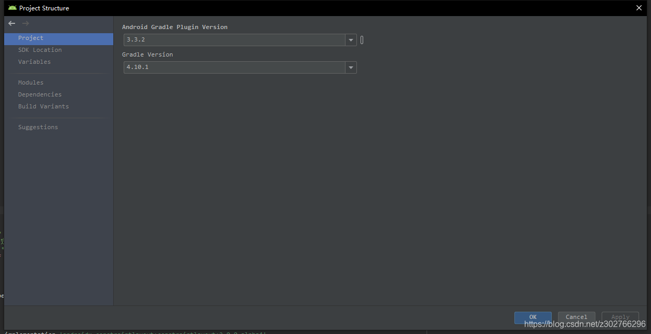Confirm with the OK button
Image resolution: width=651 pixels, height=334 pixels.
[533, 317]
